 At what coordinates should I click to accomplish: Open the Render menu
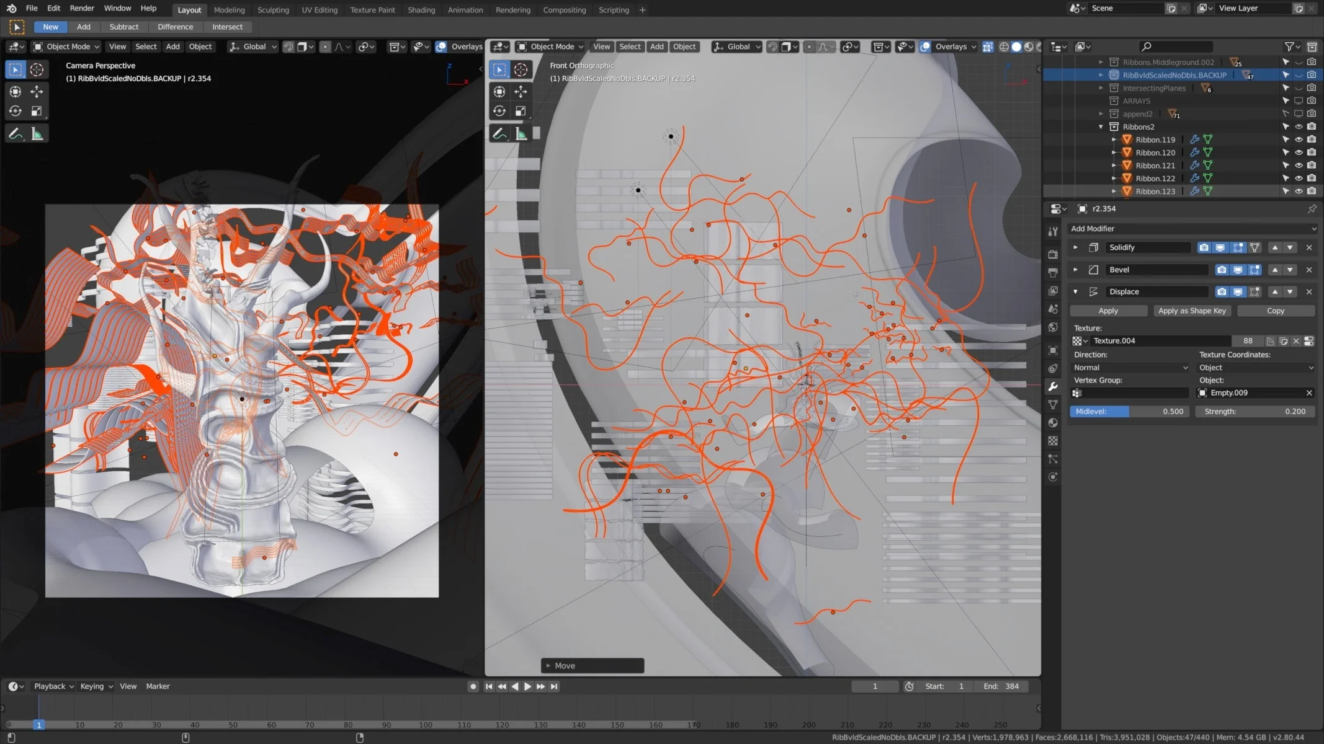[82, 8]
